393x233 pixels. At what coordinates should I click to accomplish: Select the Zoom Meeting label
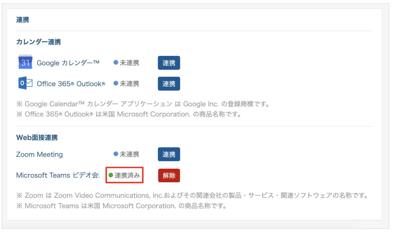click(39, 154)
